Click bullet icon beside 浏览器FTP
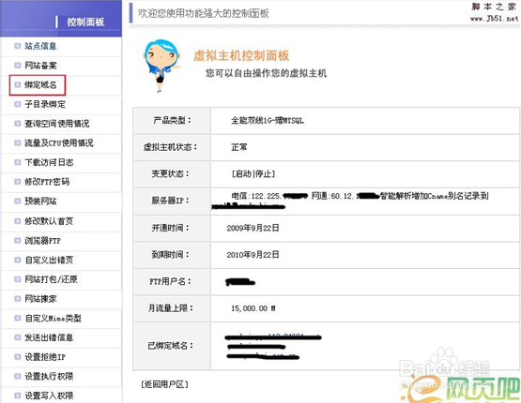This screenshot has height=403, width=521. coord(17,241)
